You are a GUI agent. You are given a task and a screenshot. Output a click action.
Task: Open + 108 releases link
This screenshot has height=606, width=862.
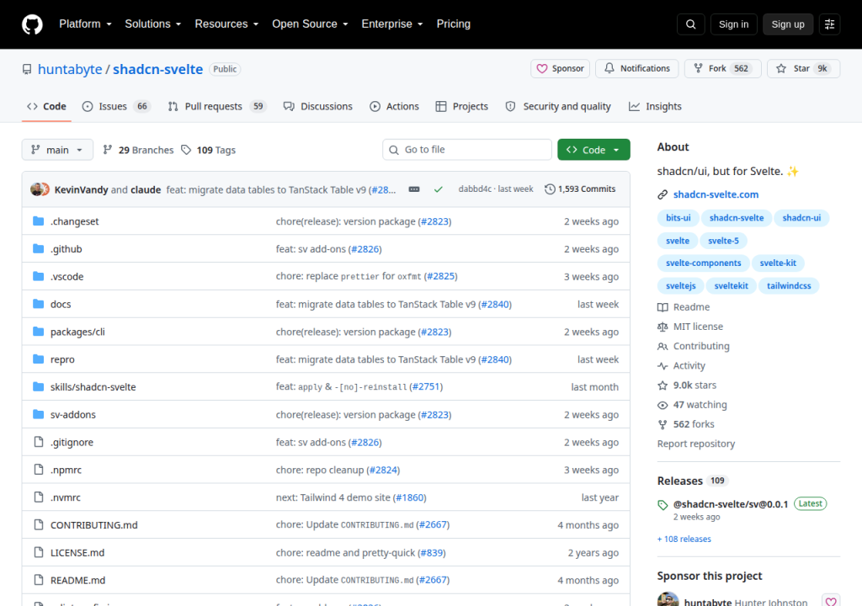pos(684,539)
